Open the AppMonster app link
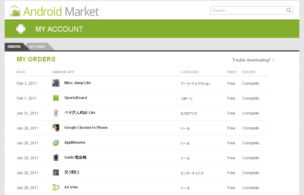304x195 pixels. (x=75, y=143)
